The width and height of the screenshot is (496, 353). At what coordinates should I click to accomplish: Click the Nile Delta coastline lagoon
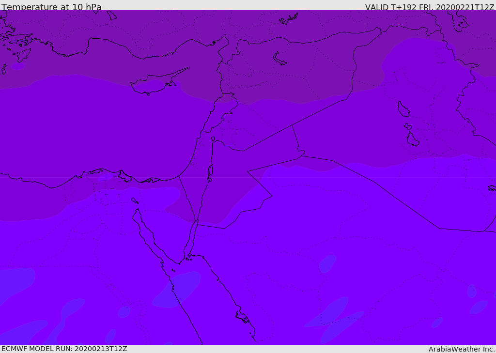[x=125, y=176]
